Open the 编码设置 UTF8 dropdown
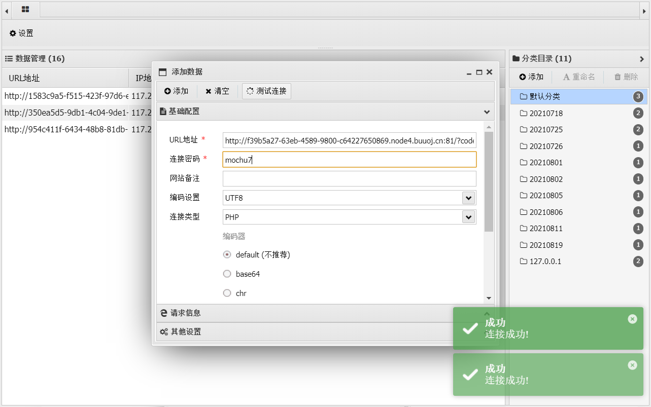The image size is (651, 407). click(468, 198)
